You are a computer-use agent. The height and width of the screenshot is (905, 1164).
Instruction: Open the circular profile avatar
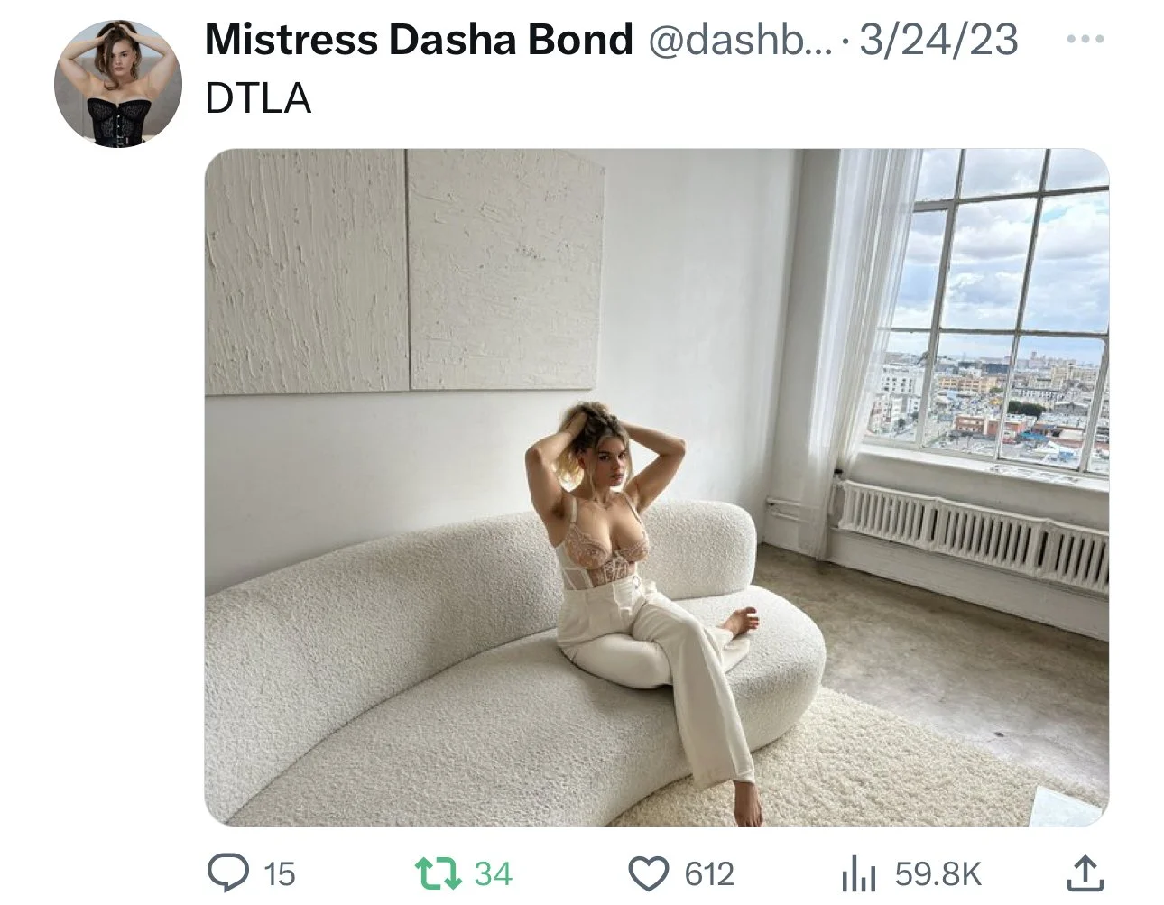tap(118, 84)
